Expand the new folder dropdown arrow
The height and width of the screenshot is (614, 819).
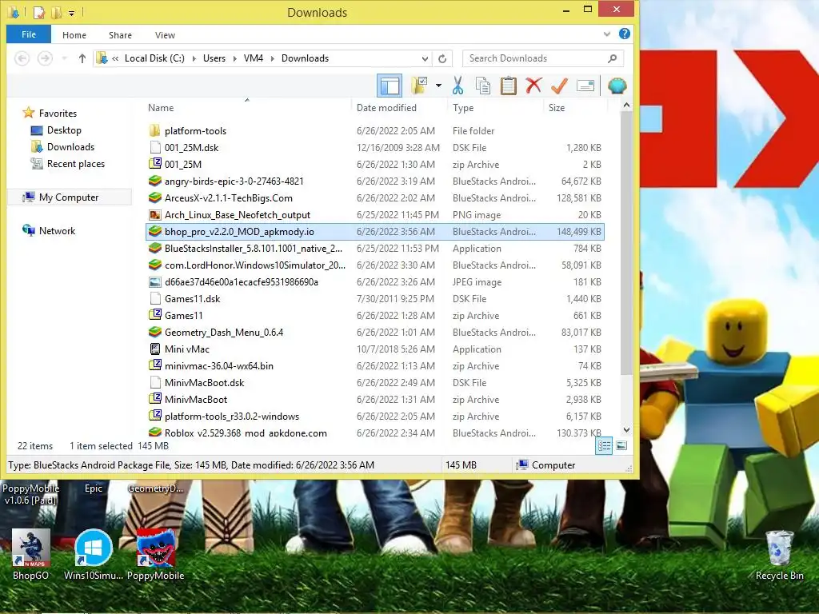[x=438, y=86]
